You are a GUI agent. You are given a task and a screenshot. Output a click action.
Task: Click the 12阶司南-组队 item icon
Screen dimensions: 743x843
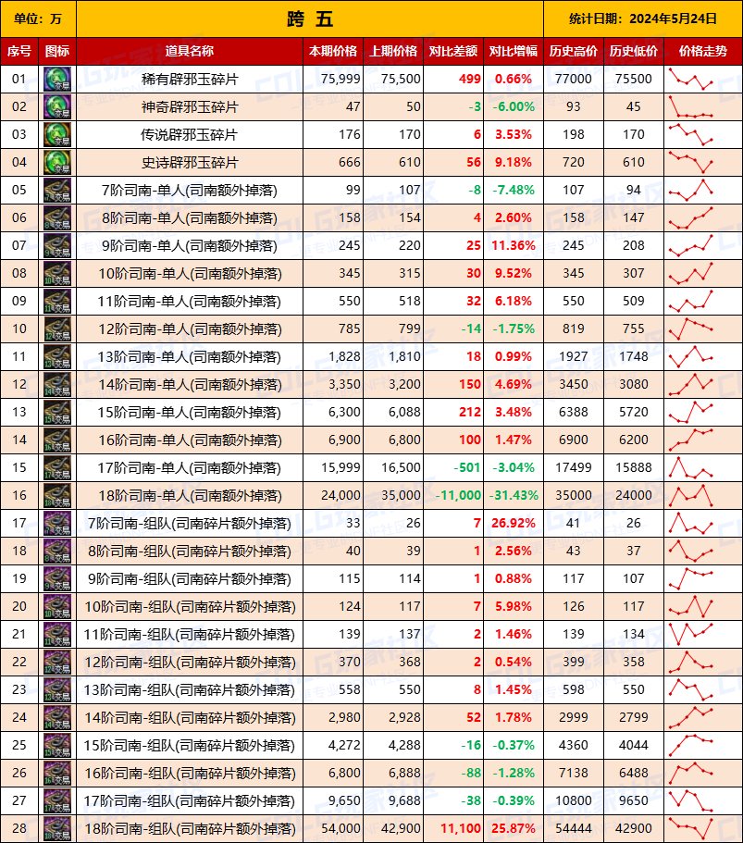point(57,663)
